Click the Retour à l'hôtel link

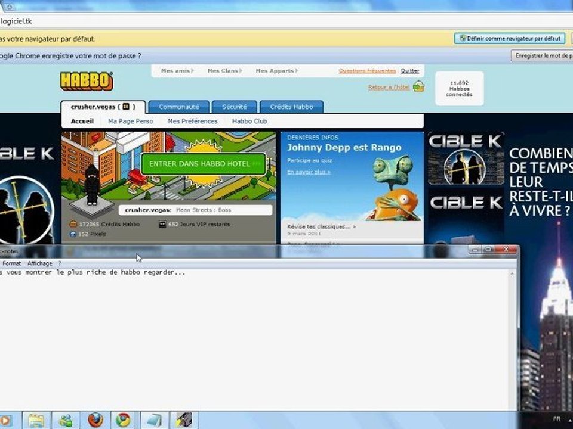(x=389, y=87)
